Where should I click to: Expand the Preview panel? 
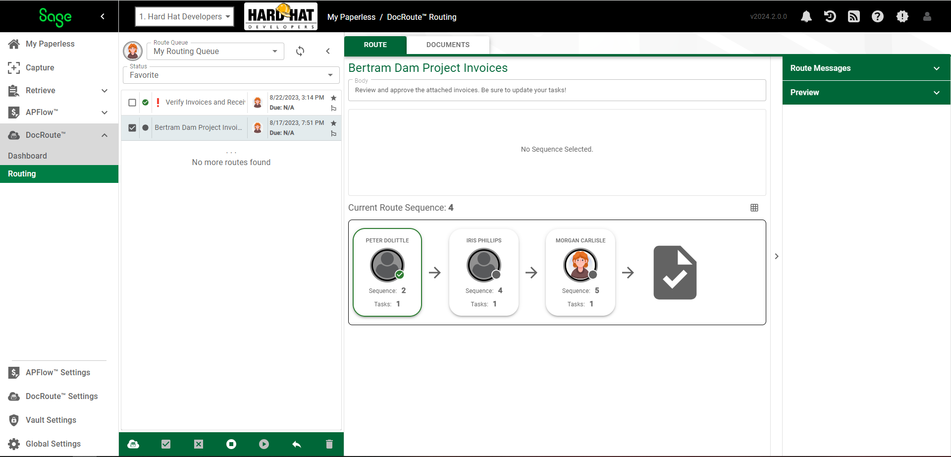click(x=866, y=93)
